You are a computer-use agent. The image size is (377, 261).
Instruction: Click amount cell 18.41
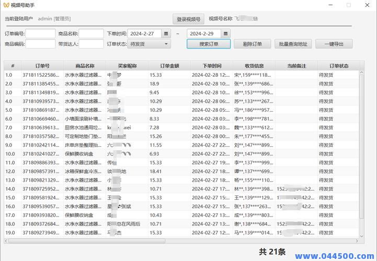click(156, 171)
